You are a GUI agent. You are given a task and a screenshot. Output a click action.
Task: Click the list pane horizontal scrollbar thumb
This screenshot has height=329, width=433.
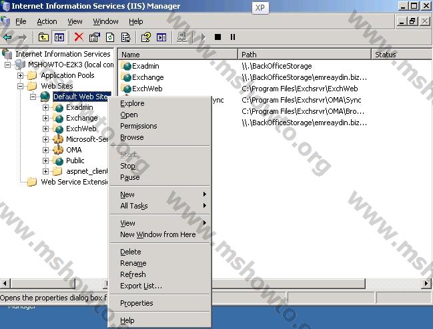[288, 283]
